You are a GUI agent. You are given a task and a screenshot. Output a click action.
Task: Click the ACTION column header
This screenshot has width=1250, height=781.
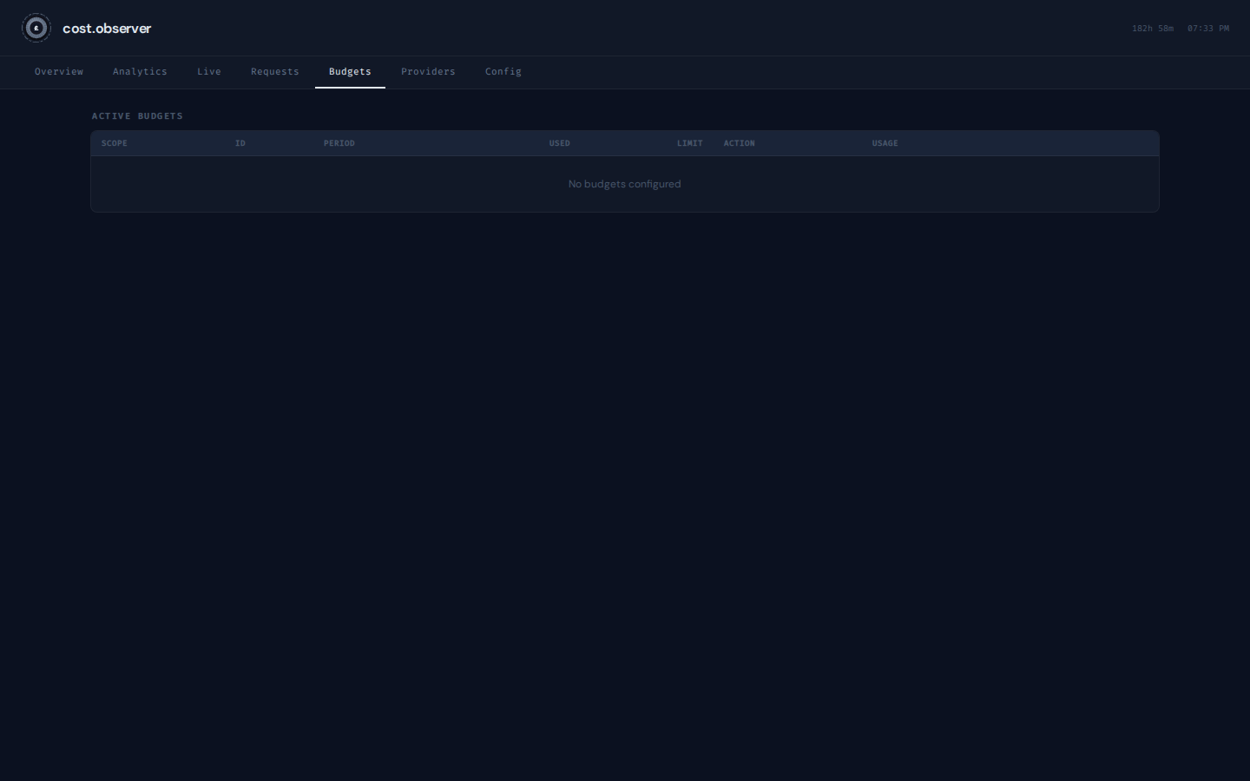(x=740, y=143)
